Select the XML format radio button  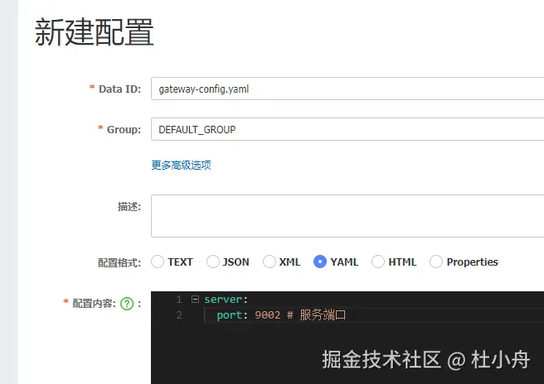point(270,262)
